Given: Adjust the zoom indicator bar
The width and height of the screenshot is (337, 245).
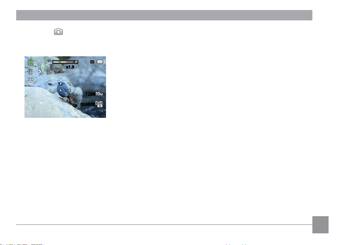Looking at the screenshot, I should point(65,62).
